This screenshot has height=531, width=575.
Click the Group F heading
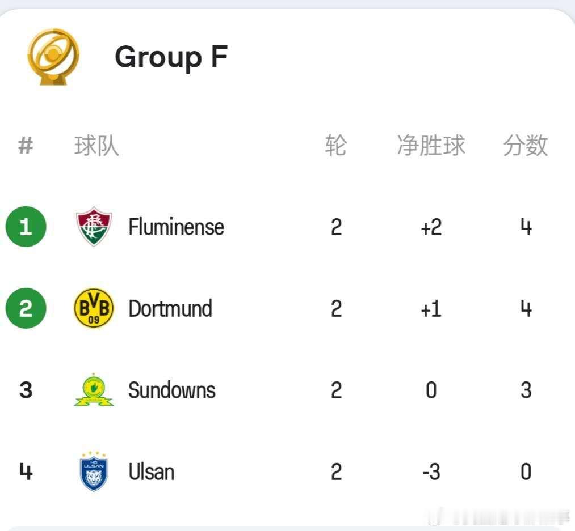[171, 57]
